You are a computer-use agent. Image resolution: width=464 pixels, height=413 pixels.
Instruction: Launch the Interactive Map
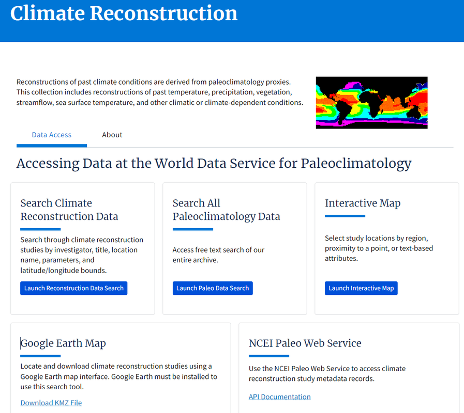[x=361, y=288]
